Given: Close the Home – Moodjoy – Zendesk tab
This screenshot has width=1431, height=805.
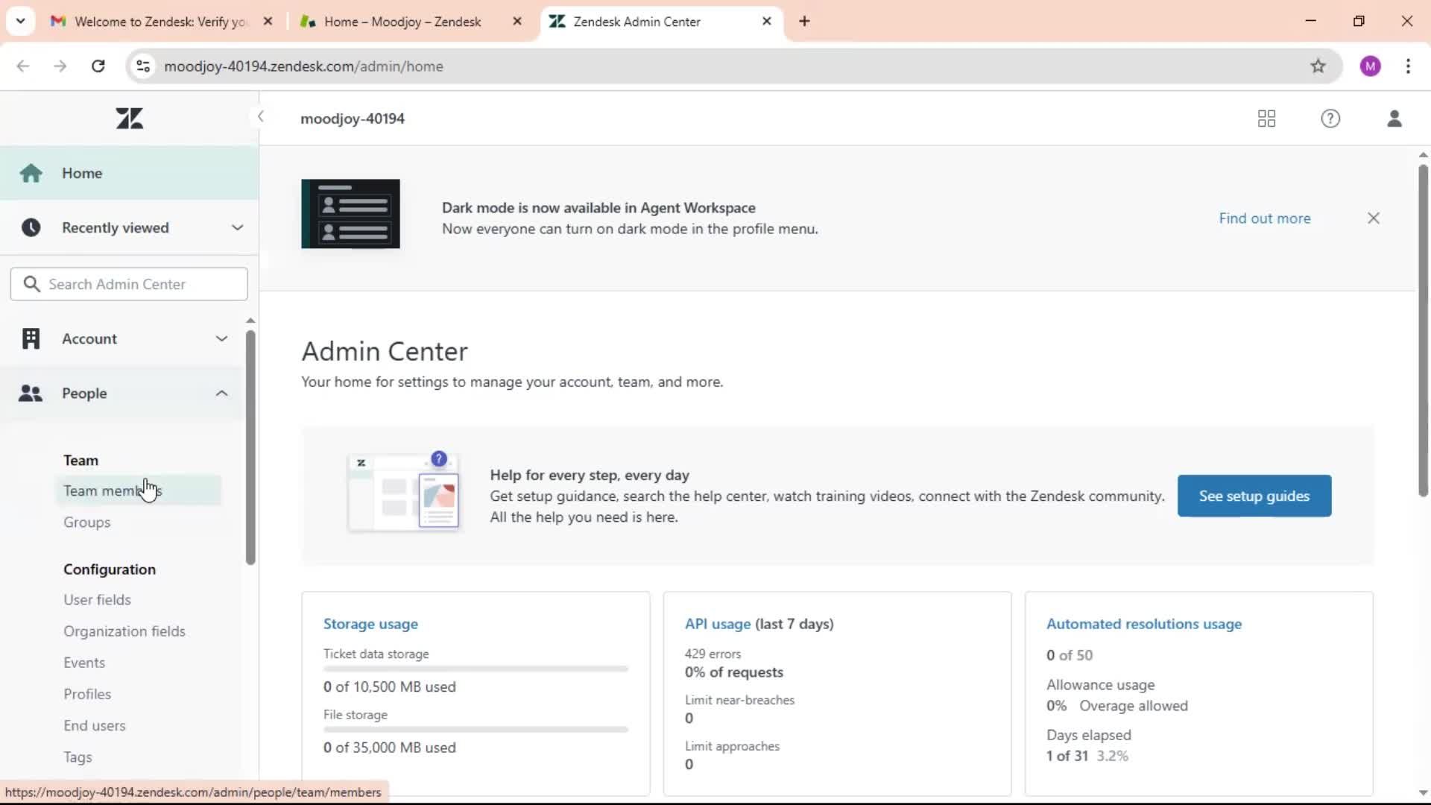Looking at the screenshot, I should pyautogui.click(x=517, y=22).
